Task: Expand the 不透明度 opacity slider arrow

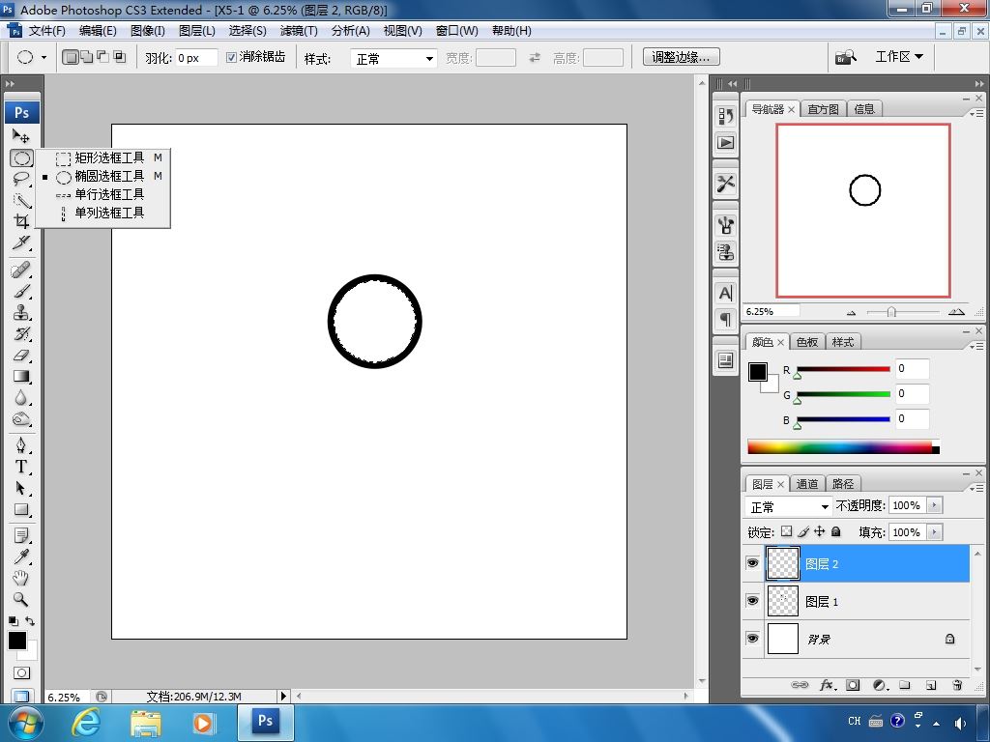Action: click(x=934, y=505)
